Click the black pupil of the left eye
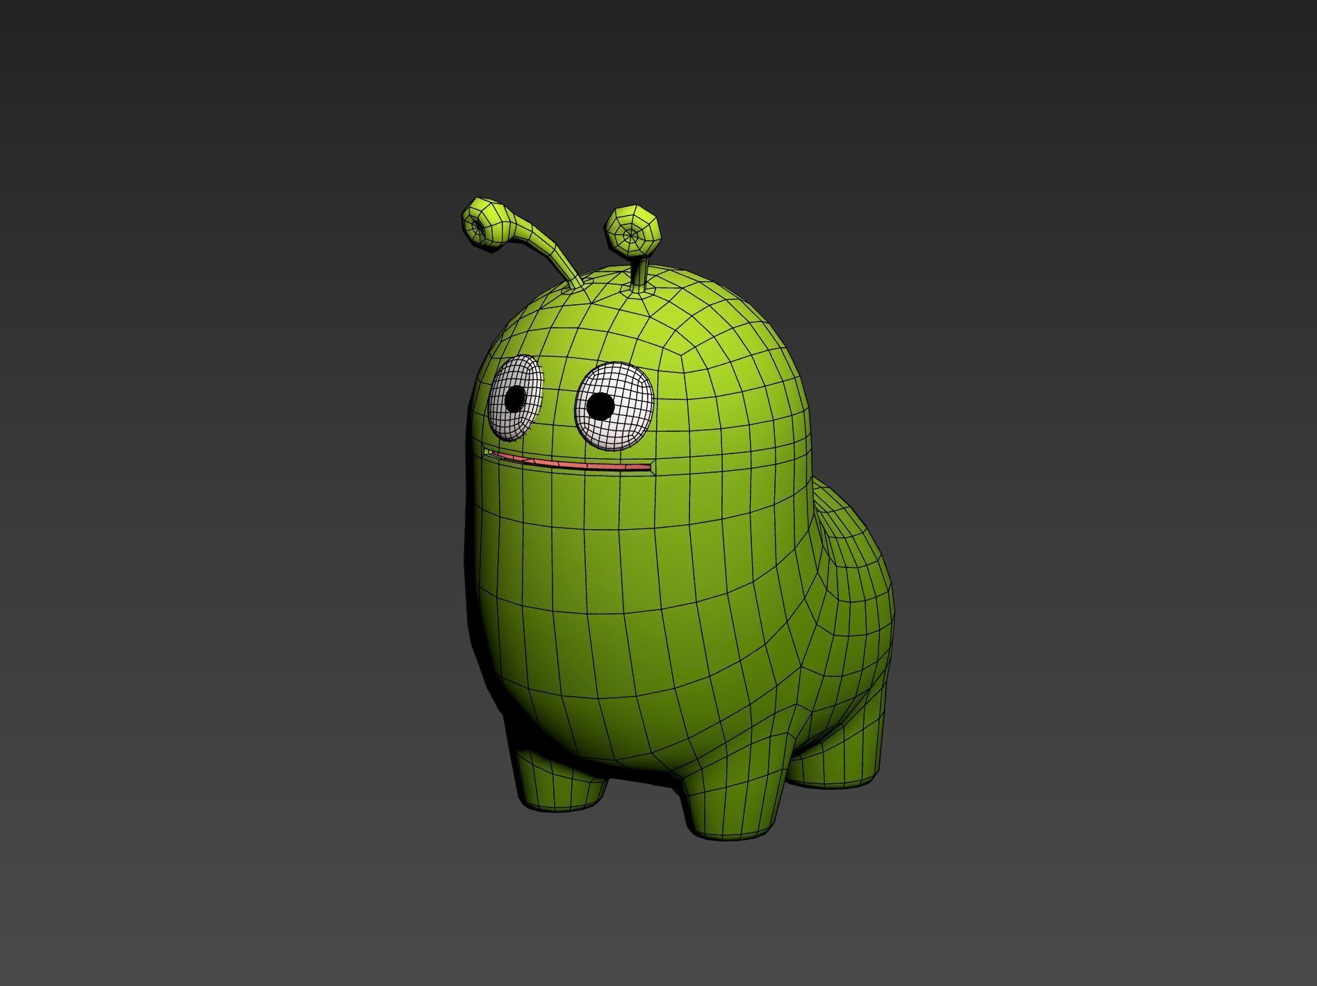Image resolution: width=1317 pixels, height=986 pixels. coord(515,399)
